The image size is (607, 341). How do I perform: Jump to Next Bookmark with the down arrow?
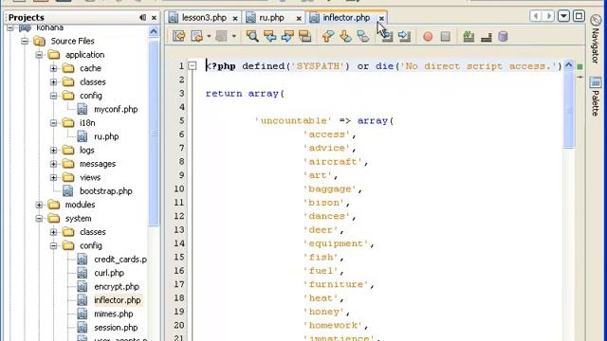(345, 36)
